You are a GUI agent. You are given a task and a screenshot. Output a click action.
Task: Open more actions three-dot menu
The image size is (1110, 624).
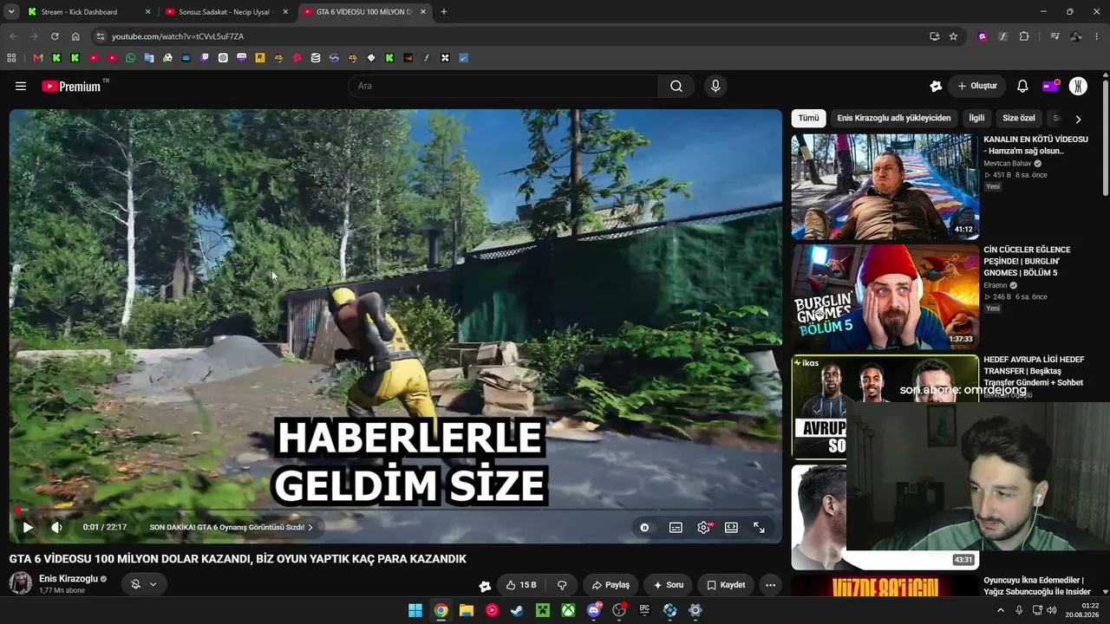click(x=770, y=585)
